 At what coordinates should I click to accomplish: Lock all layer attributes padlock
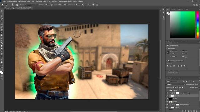[x=182, y=87]
